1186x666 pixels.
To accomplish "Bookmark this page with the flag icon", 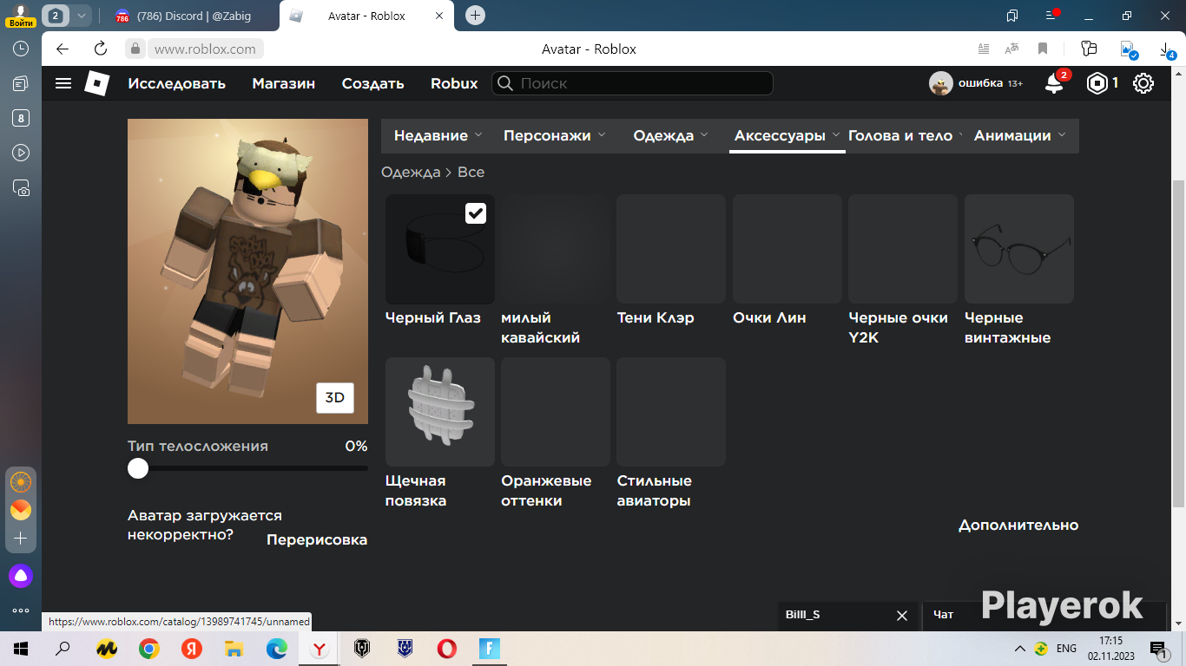I will 1043,49.
